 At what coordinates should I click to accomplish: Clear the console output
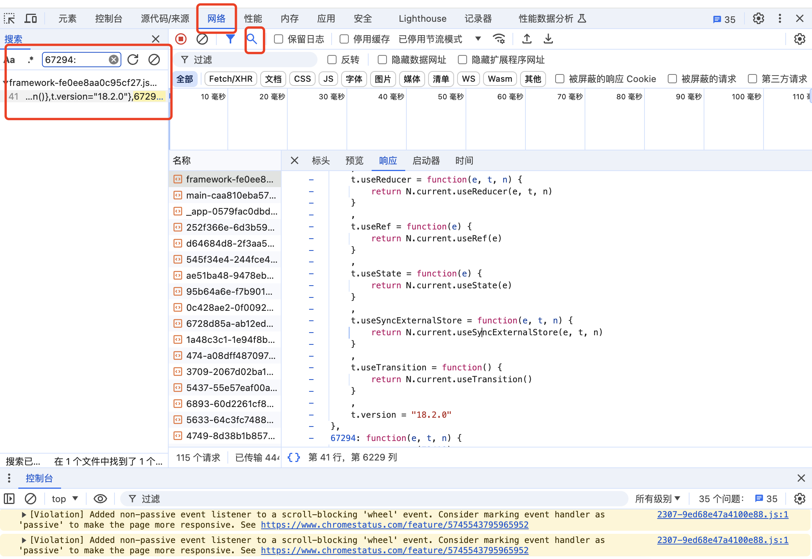pos(31,499)
